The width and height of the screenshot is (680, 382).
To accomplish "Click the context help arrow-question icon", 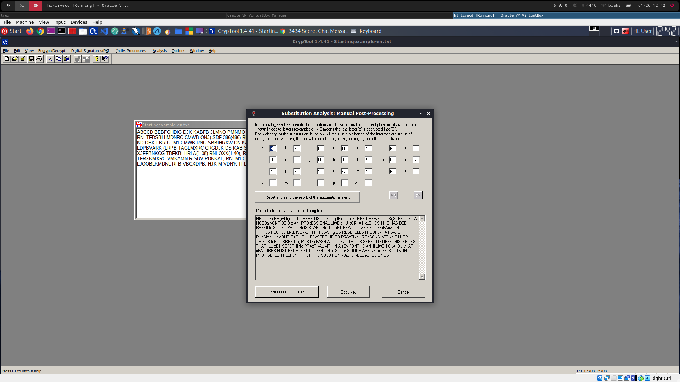I will [105, 59].
